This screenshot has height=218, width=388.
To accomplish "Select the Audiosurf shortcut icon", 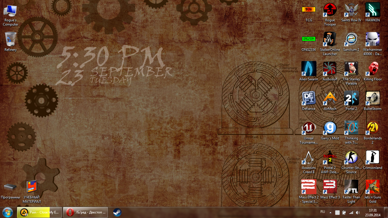I will pos(330,72).
